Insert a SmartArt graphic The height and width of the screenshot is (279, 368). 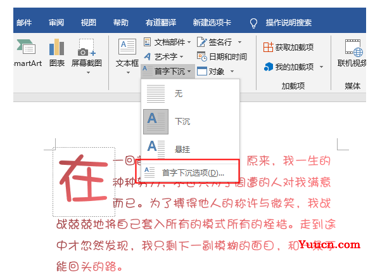click(x=26, y=47)
